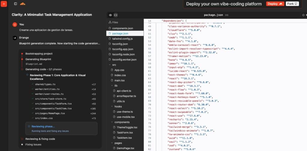This screenshot has height=151, width=307.
Task: Select src/pages/HomePage.tsx in phase list
Action: 50,113
